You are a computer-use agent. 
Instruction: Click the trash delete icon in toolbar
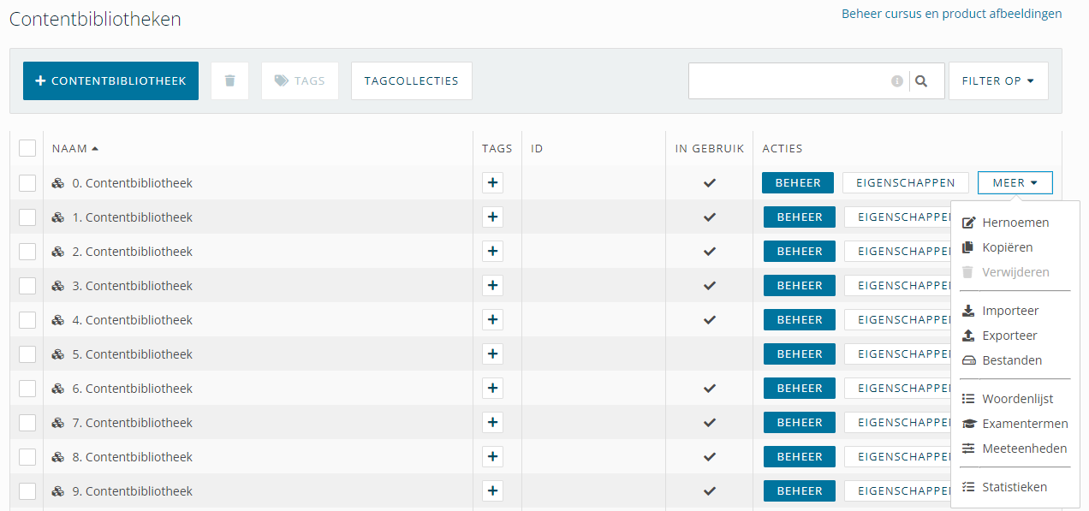tap(229, 80)
